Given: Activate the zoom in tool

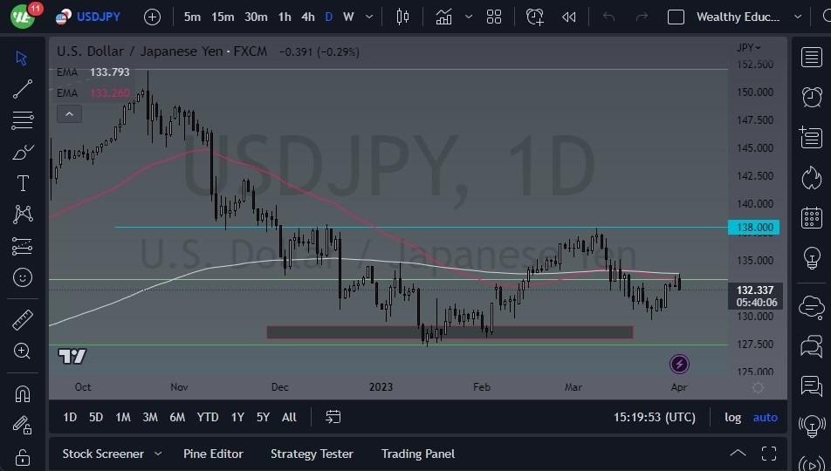Looking at the screenshot, I should pyautogui.click(x=23, y=351).
